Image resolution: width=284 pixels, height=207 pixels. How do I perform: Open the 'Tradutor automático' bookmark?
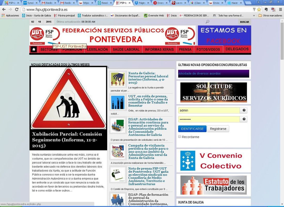[x=93, y=15]
